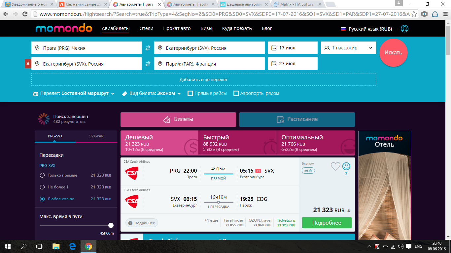This screenshot has width=451, height=253.
Task: Click the red Искать search button
Action: click(393, 53)
